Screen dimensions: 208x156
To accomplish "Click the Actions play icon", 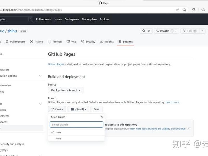I will (x=31, y=42).
